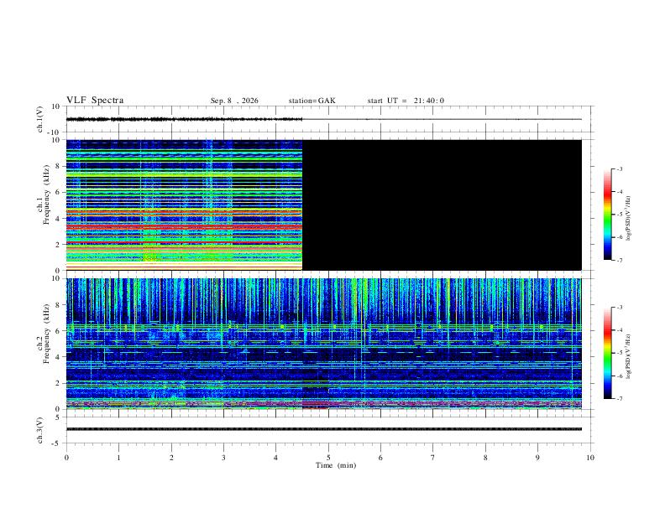Click the 9 minute tick on time axis
This screenshot has height=513, width=665.
click(x=537, y=458)
